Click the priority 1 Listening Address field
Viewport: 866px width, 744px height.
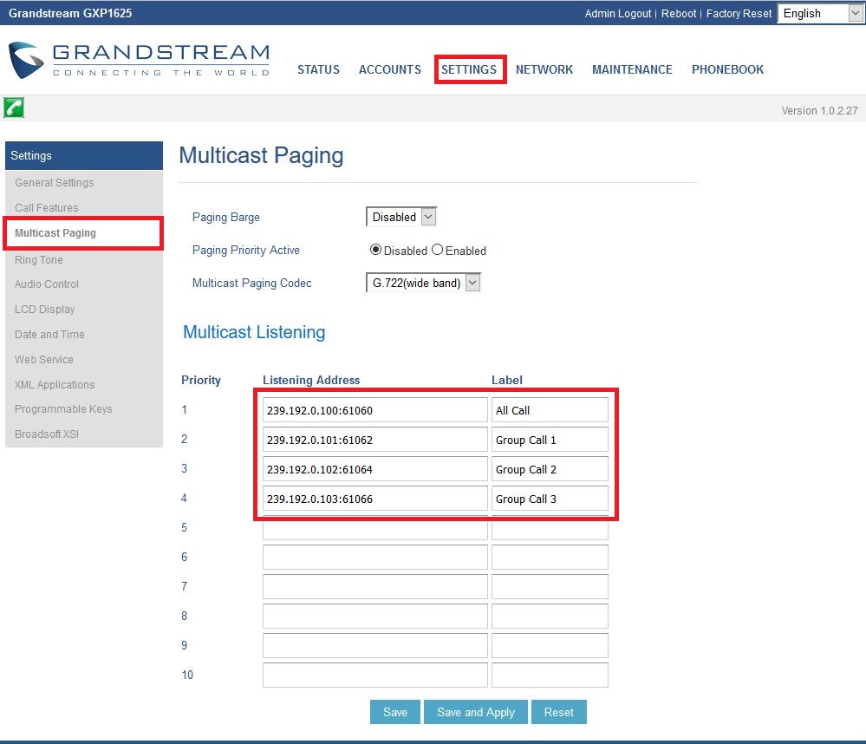tap(374, 410)
